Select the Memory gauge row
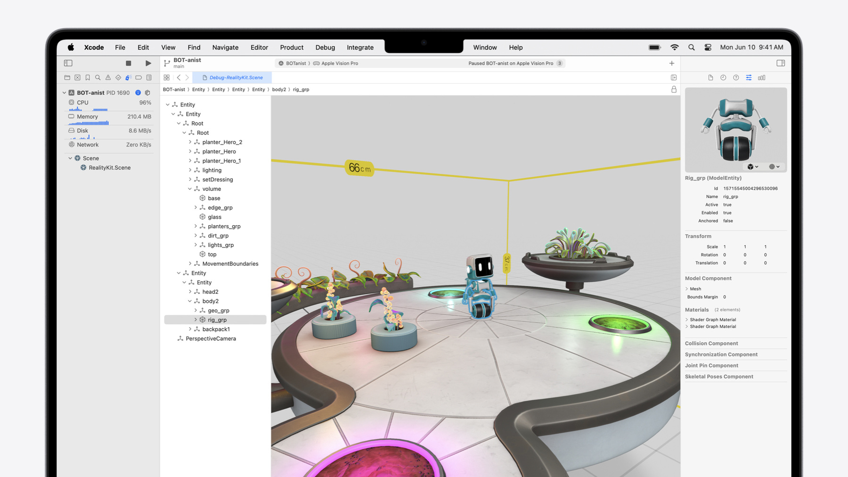The image size is (848, 477). [x=109, y=119]
